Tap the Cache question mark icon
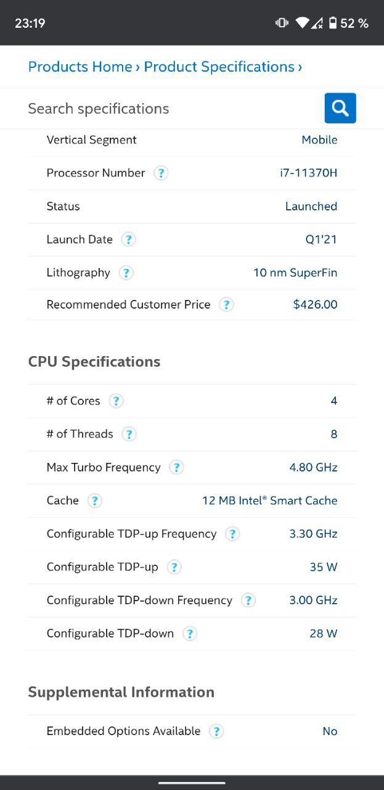The width and height of the screenshot is (384, 790). tap(94, 501)
